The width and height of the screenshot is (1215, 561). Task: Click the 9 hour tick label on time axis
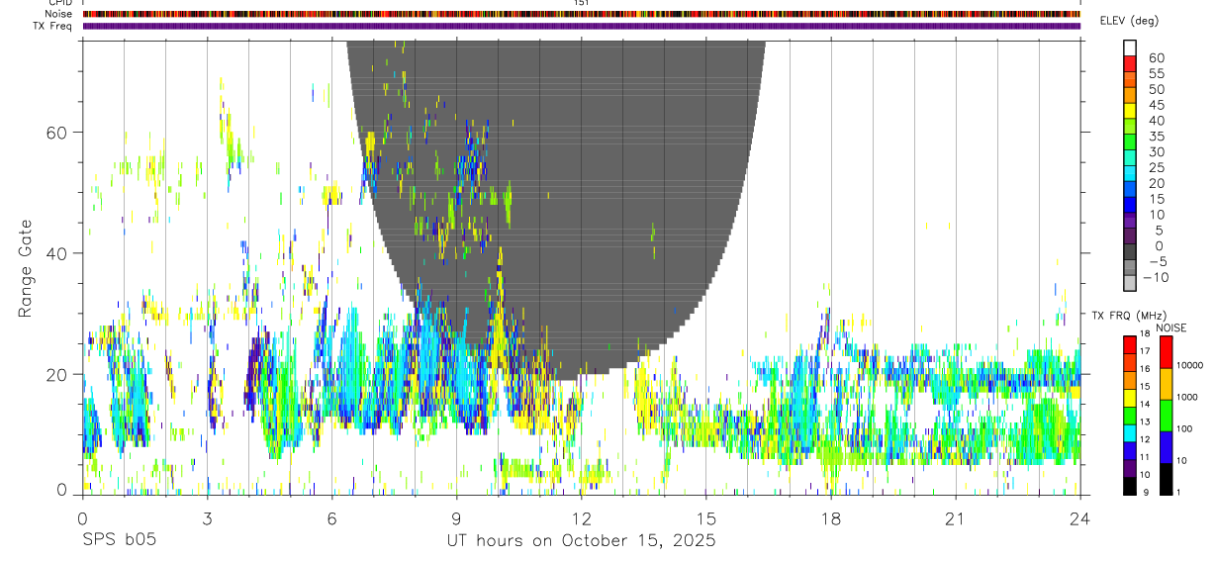tap(457, 518)
